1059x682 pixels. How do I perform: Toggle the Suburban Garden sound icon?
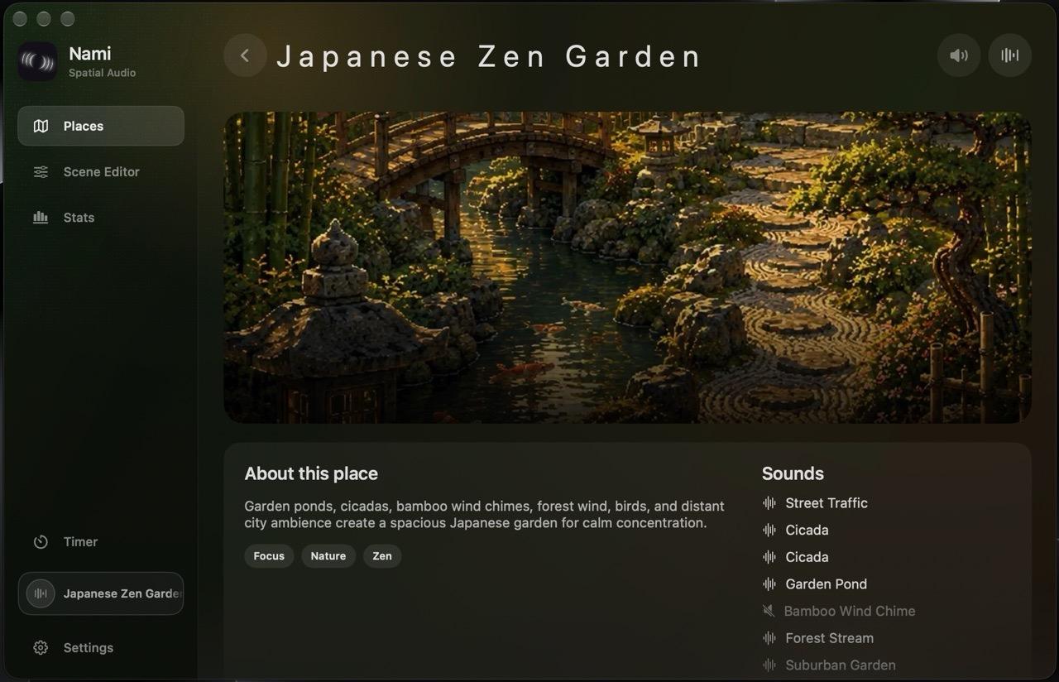coord(769,665)
